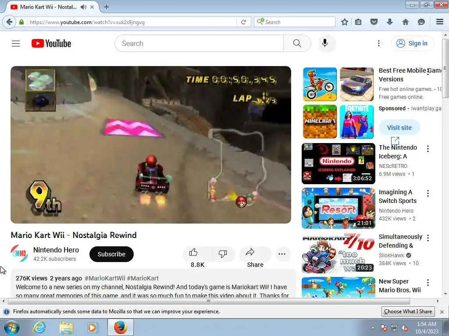Click the Minecraft ad image
The image size is (449, 336).
click(320, 122)
